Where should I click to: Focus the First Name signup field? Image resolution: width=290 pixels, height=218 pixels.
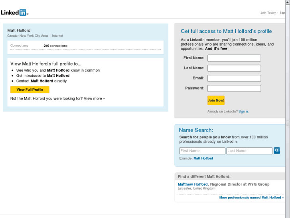pyautogui.click(x=234, y=58)
